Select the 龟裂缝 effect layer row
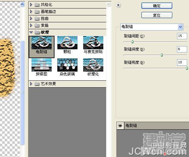Viewport: 189px width, 157px height. click(153, 126)
